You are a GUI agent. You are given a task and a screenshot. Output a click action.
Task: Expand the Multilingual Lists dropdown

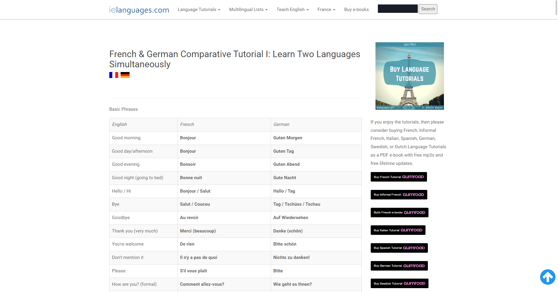tap(248, 9)
